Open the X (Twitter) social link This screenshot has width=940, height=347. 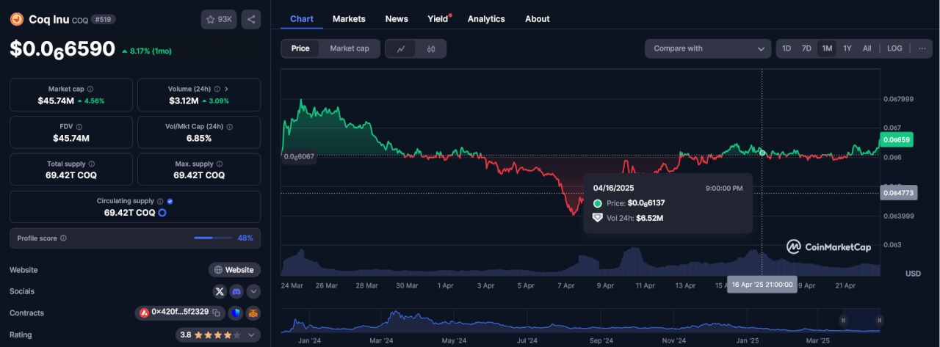[x=220, y=291]
